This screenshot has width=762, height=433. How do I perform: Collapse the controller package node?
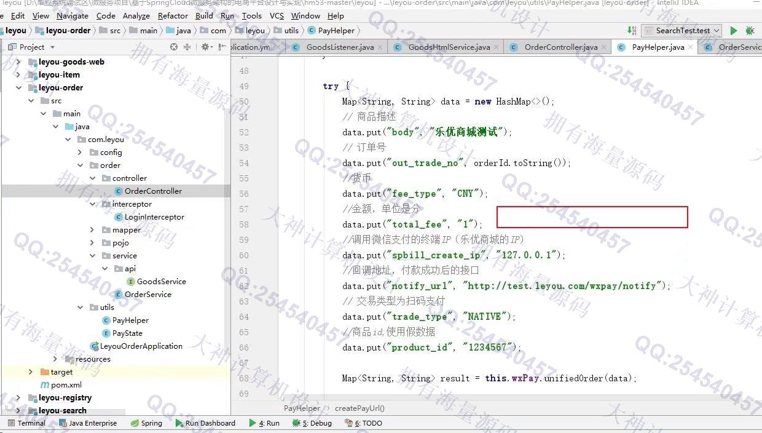click(92, 178)
